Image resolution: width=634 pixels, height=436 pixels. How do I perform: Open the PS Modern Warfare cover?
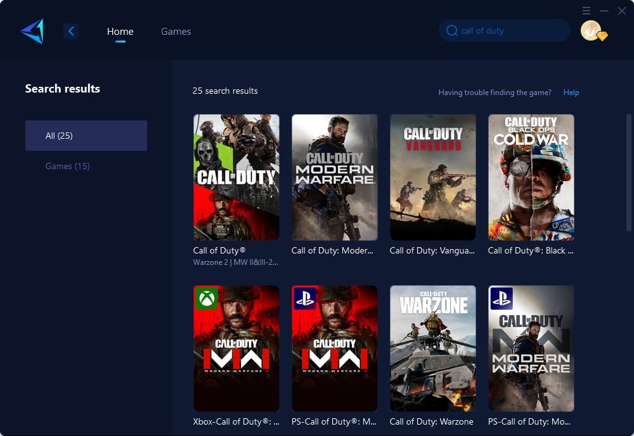pos(531,349)
